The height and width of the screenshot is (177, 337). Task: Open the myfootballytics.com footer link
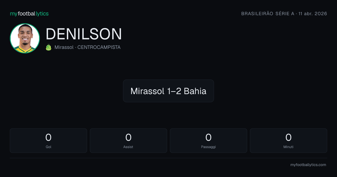[308, 165]
